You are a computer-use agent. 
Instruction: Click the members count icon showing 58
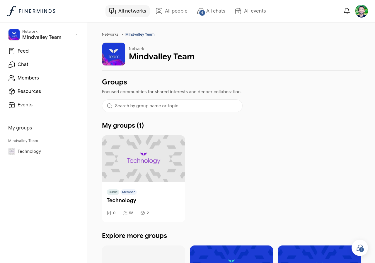[125, 213]
